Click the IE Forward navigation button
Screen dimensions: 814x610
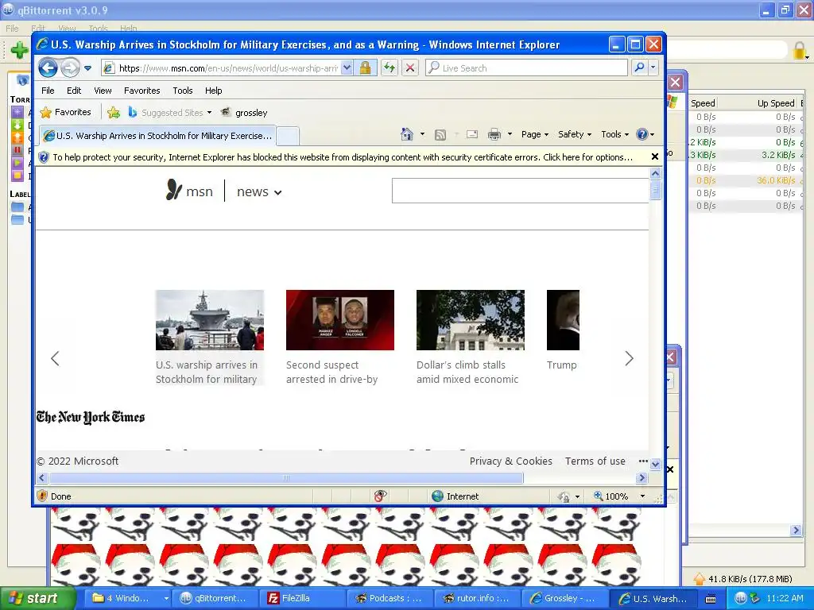(x=70, y=68)
